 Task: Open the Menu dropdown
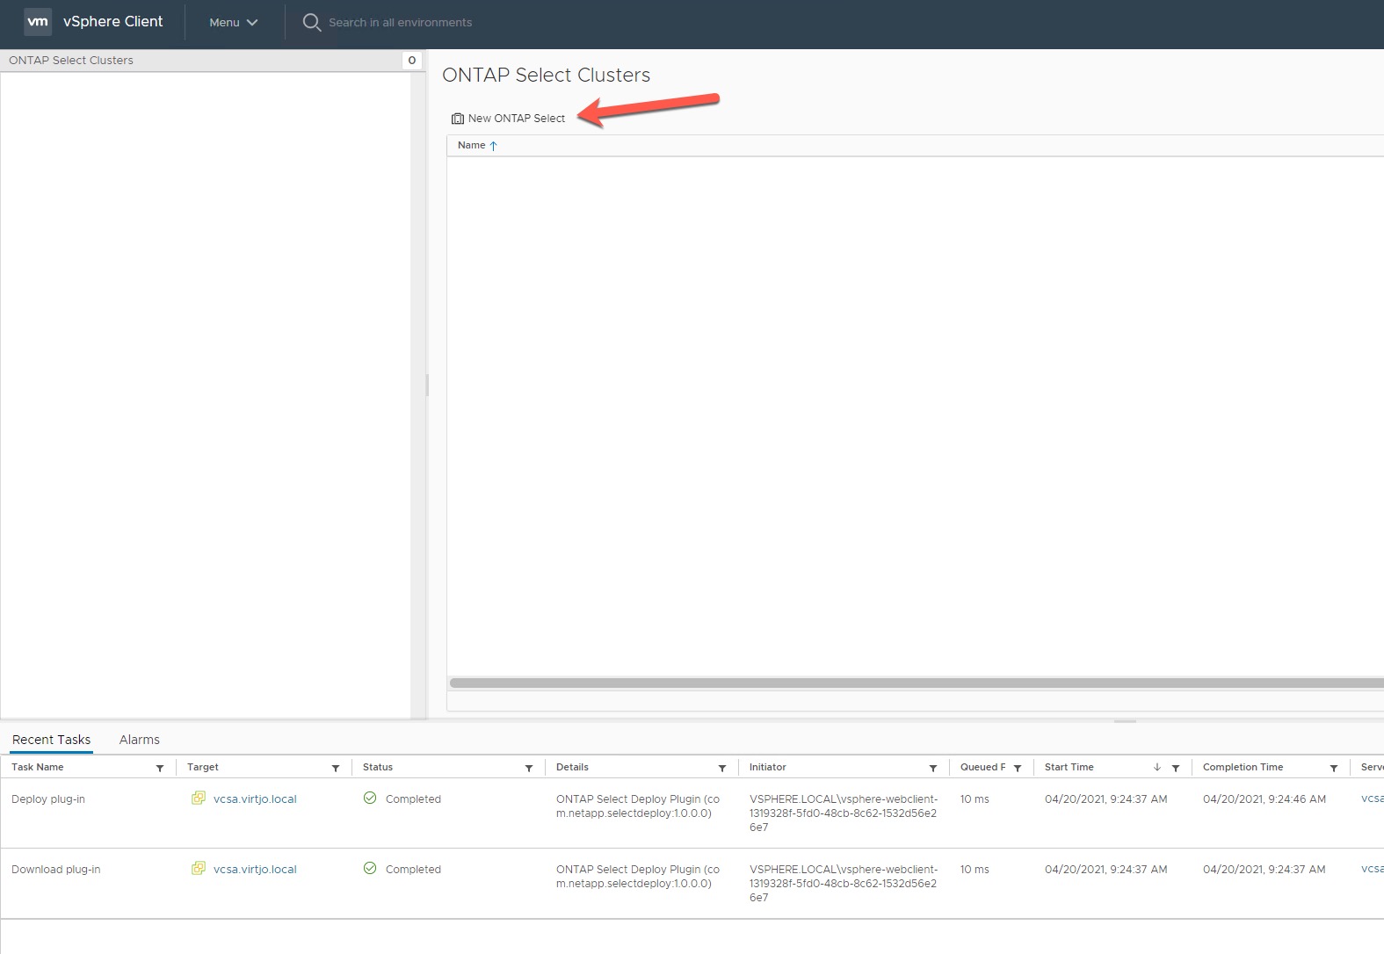coord(233,23)
